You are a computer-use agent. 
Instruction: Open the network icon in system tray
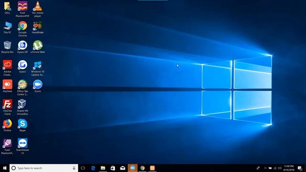point(275,168)
